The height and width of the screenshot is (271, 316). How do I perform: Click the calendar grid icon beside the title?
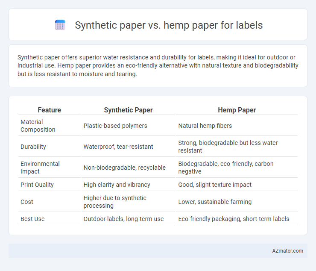60,25
